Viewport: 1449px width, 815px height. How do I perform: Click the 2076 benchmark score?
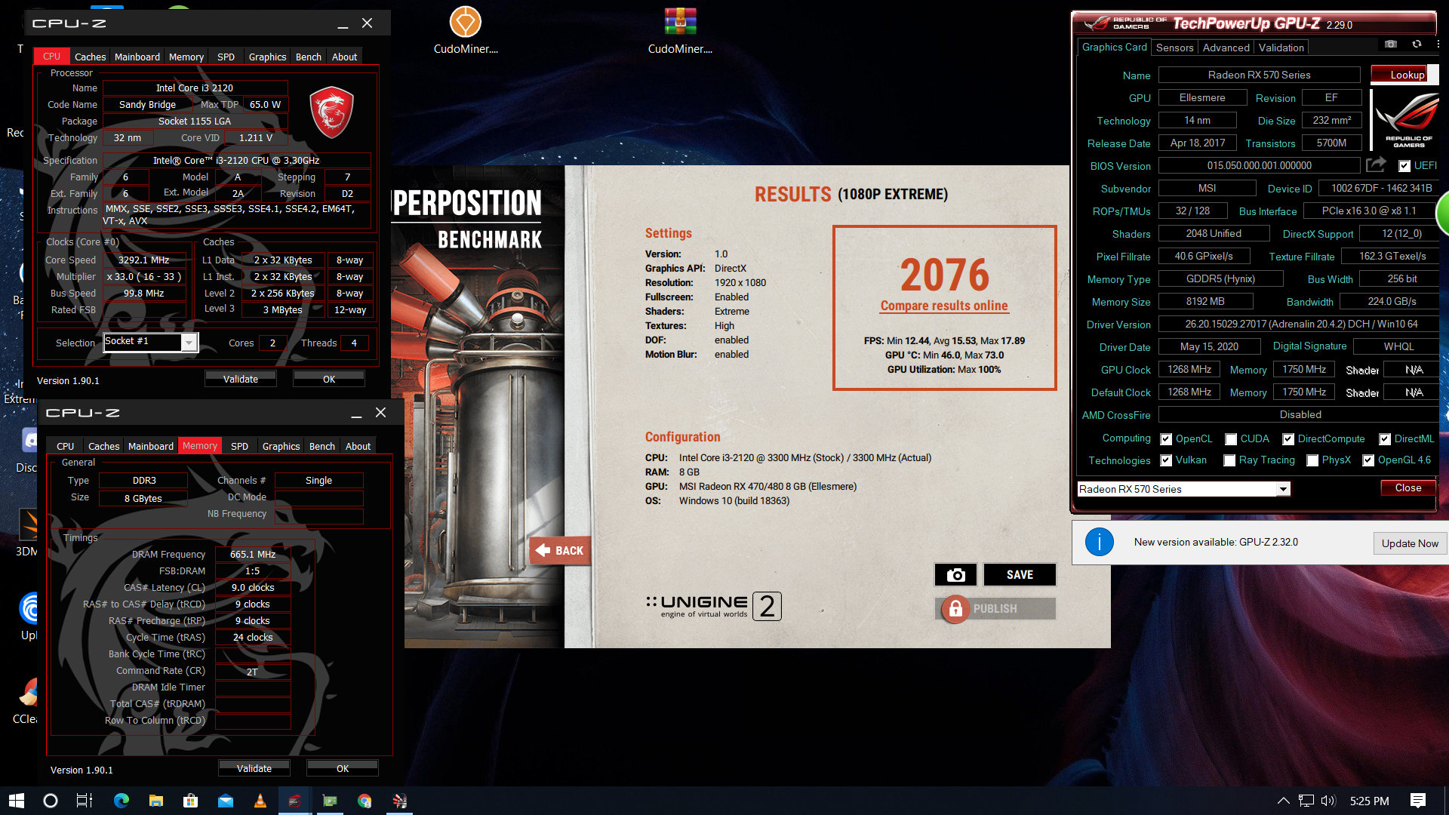(944, 275)
